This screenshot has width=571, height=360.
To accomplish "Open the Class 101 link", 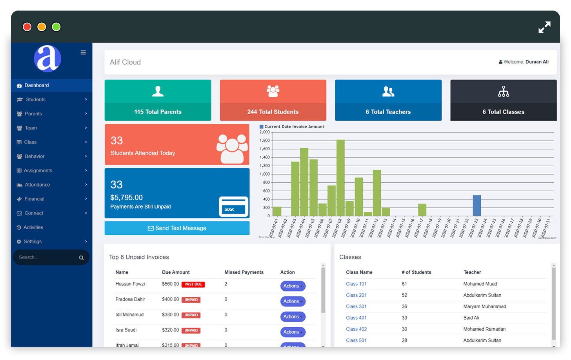I will point(356,284).
